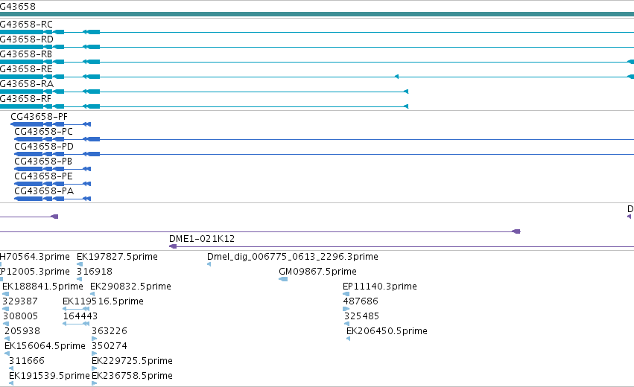Click the CG43658-PC protein label
The width and height of the screenshot is (634, 387).
pos(44,132)
